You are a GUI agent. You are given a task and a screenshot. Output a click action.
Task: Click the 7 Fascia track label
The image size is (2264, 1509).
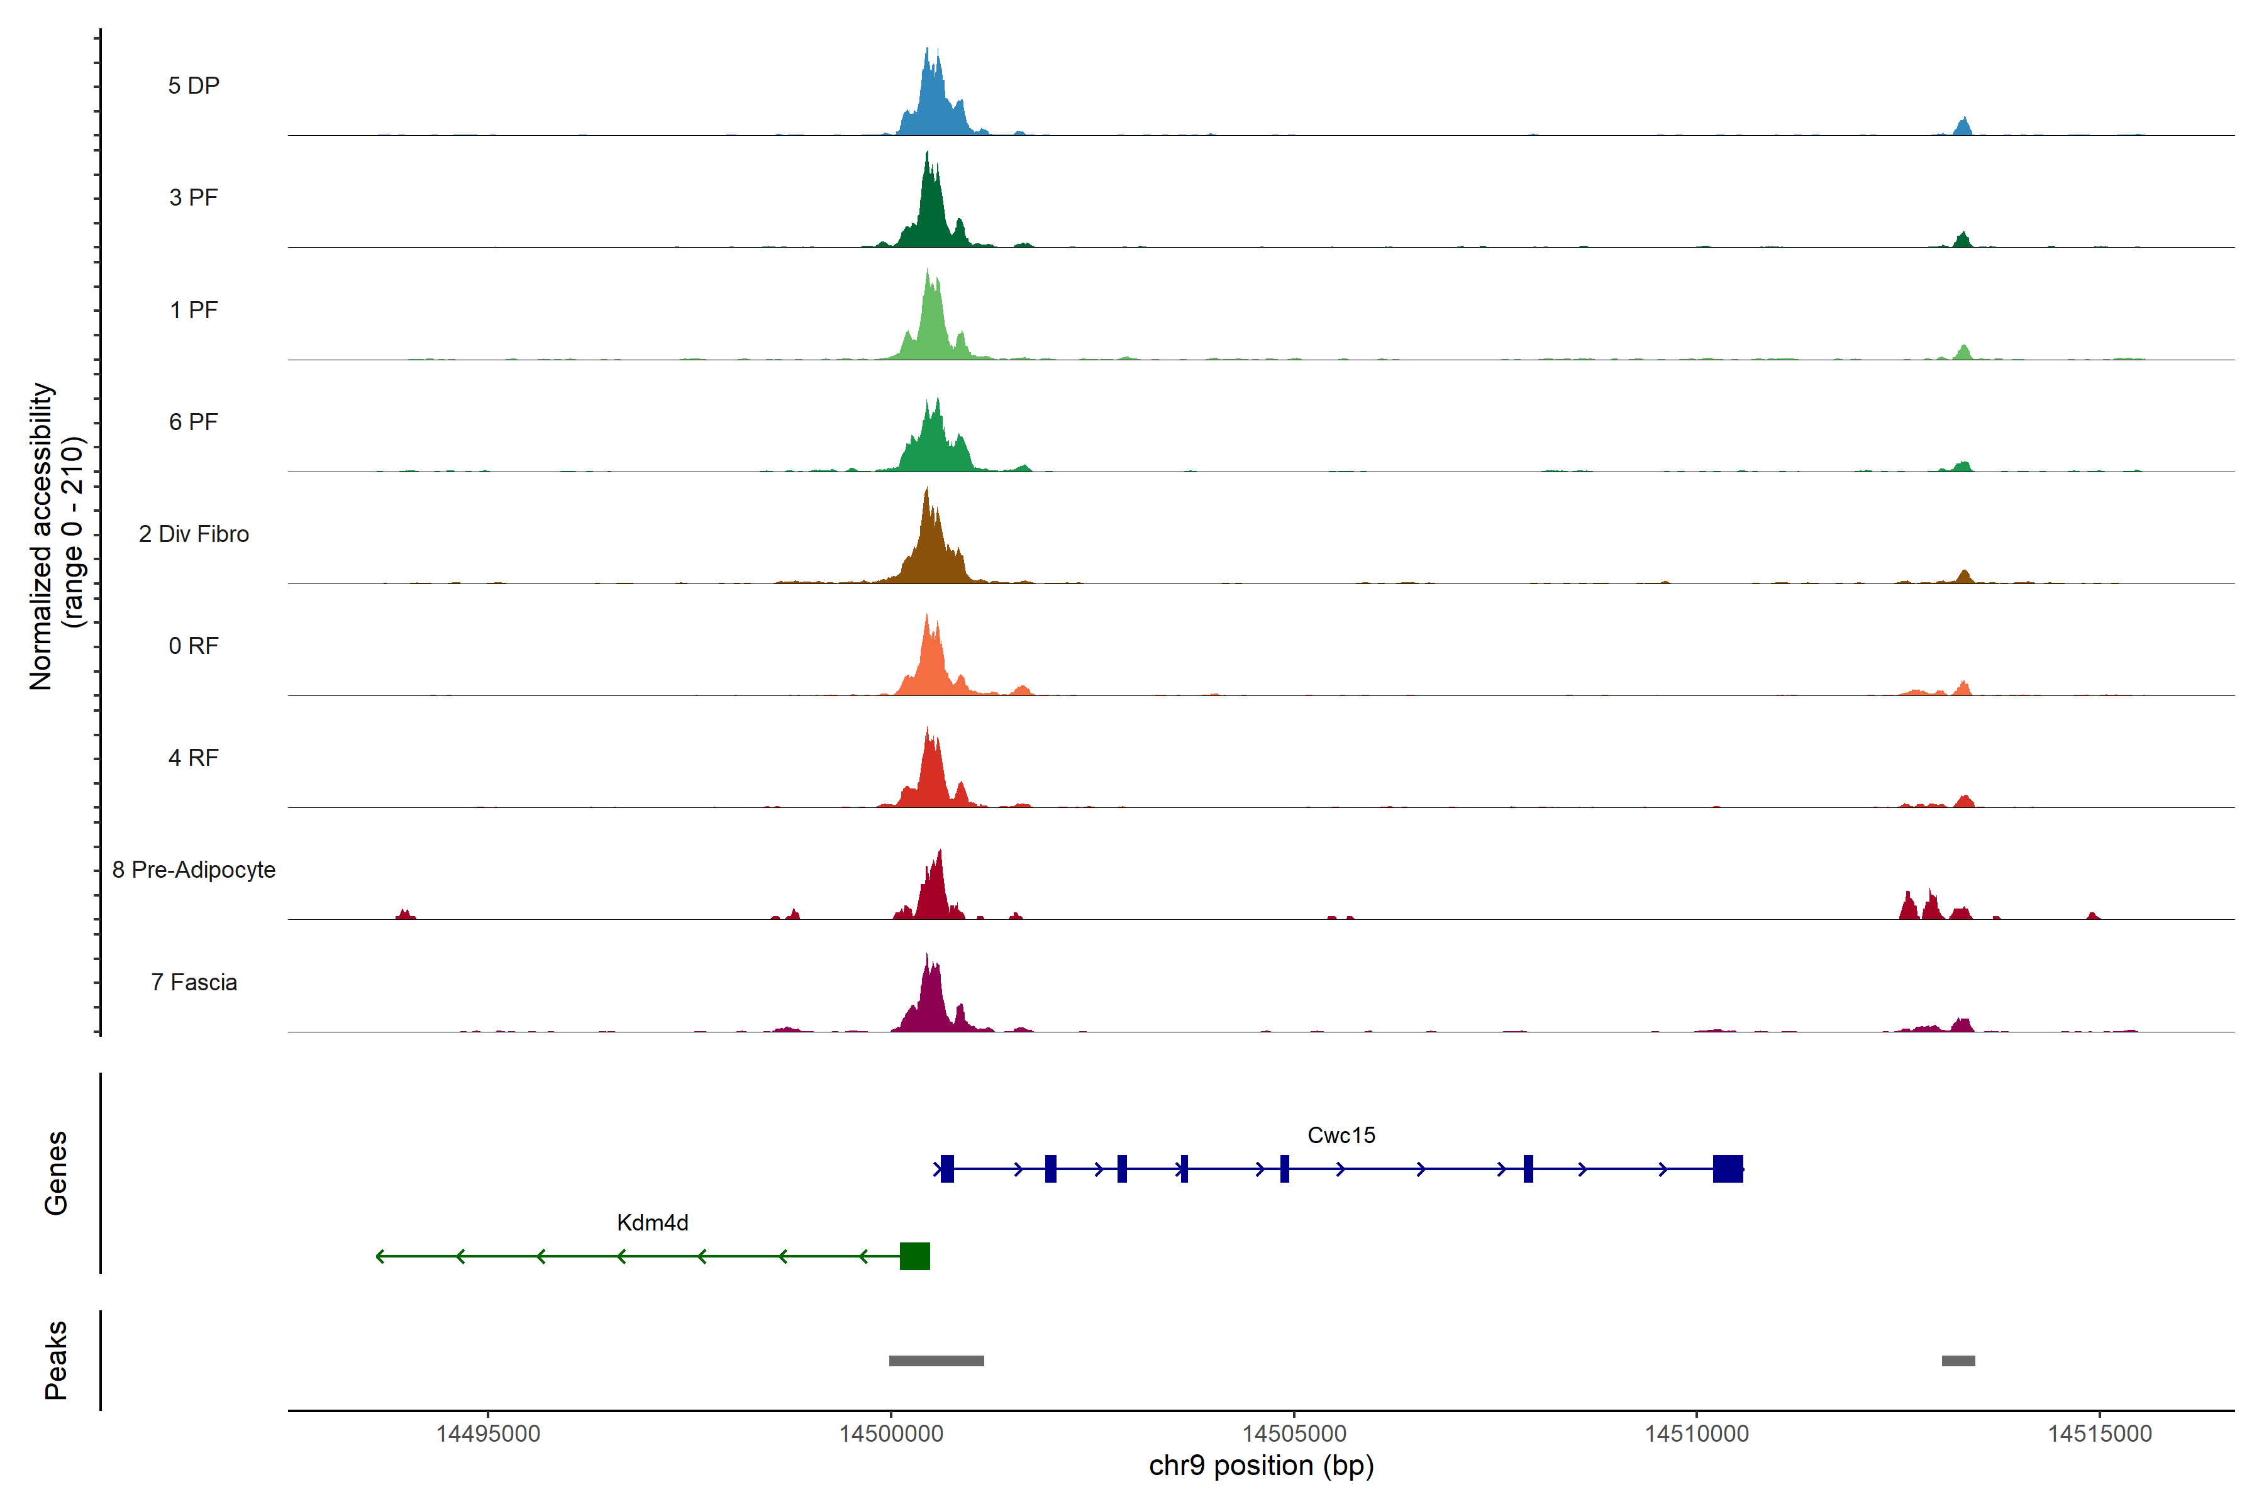[194, 983]
